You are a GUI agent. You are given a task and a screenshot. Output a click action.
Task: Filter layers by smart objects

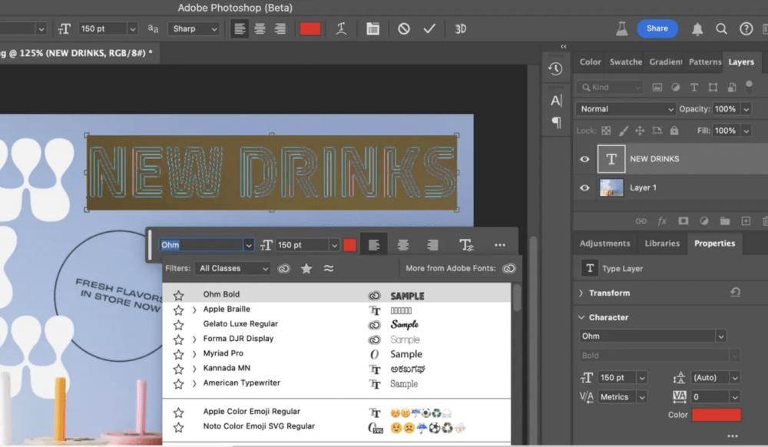731,87
